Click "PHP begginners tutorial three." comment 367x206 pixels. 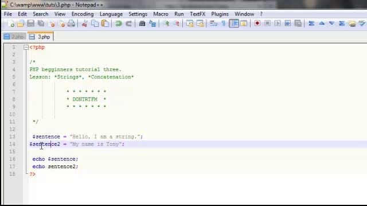pyautogui.click(x=75, y=70)
